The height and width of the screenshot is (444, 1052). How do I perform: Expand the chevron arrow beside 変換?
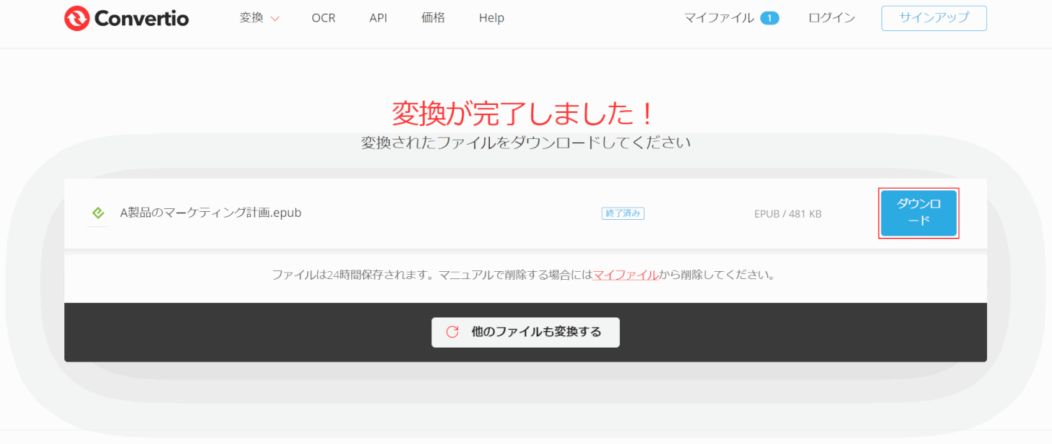(x=275, y=19)
